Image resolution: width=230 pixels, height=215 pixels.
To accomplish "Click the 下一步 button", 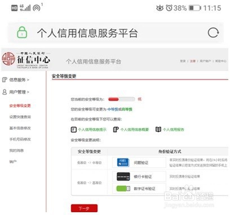I will tap(84, 208).
